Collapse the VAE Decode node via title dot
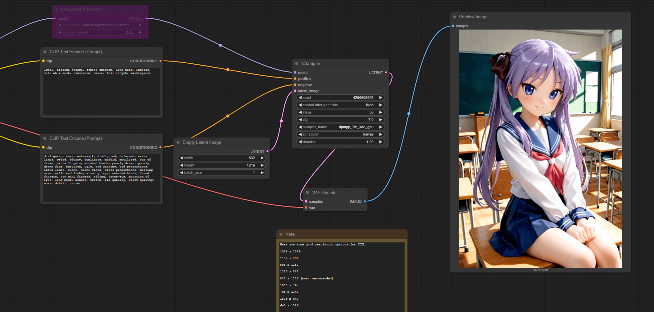 [308, 192]
